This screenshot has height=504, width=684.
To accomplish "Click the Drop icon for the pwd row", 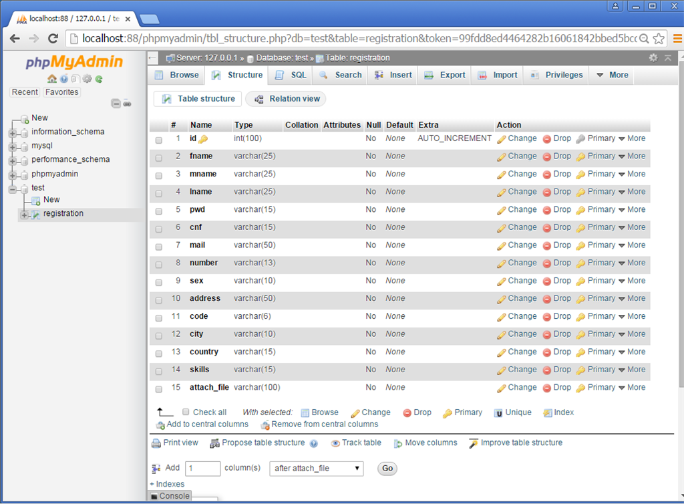I will tap(547, 211).
